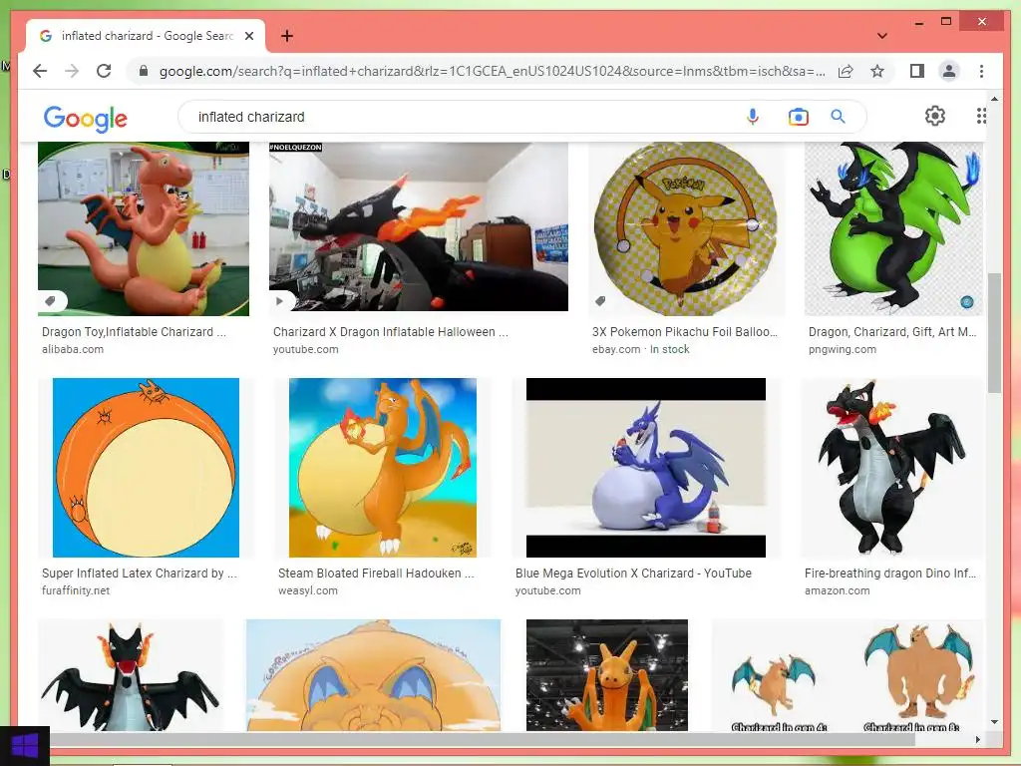
Task: Go to Google home via logo
Action: coord(86,119)
